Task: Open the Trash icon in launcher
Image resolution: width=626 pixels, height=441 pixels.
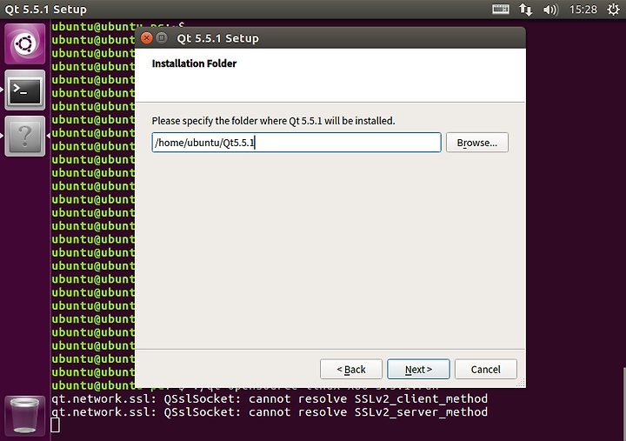Action: point(24,416)
